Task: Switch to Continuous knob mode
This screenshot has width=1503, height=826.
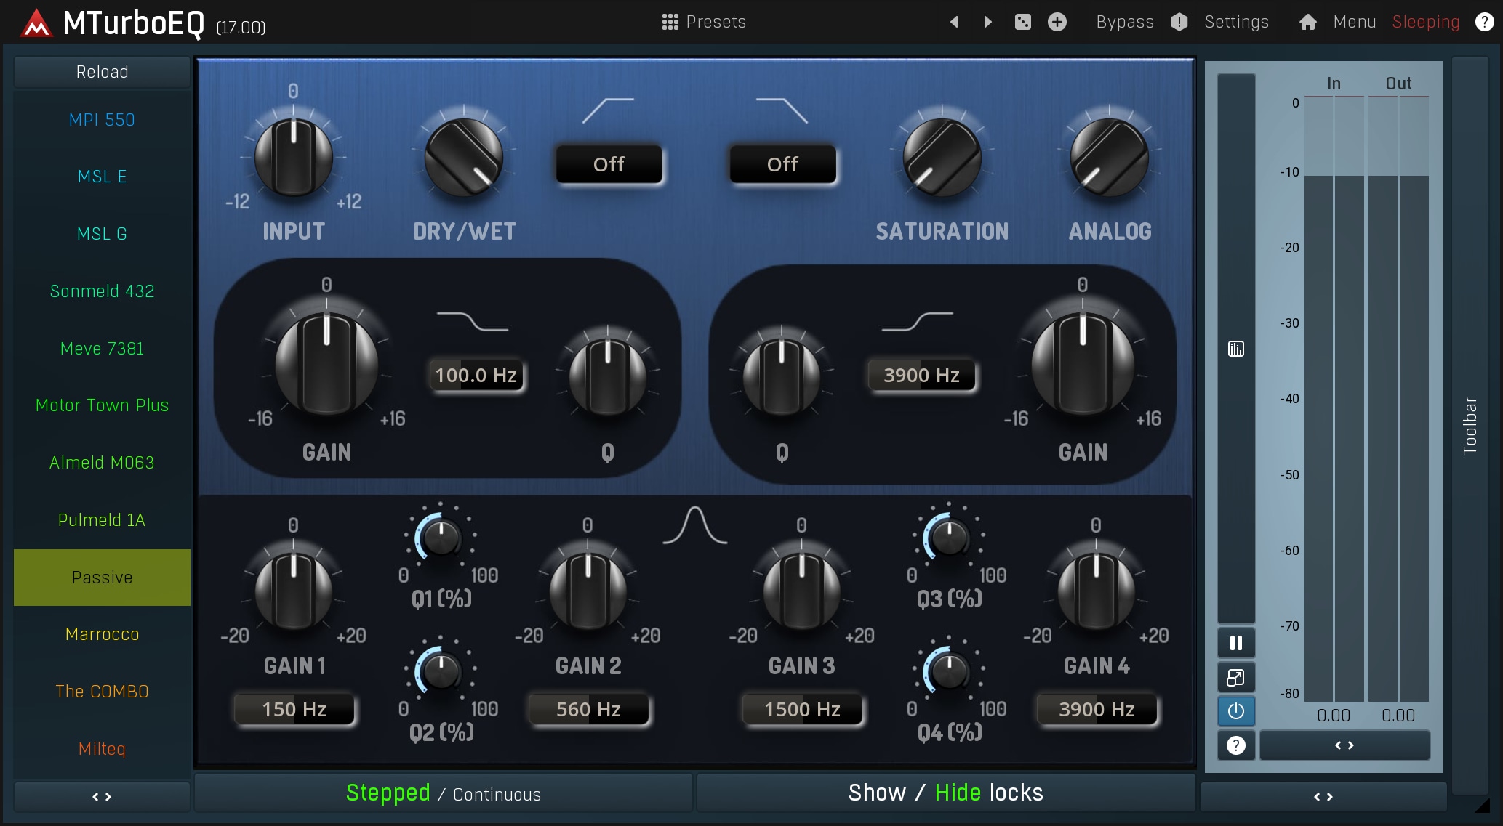Action: click(497, 795)
